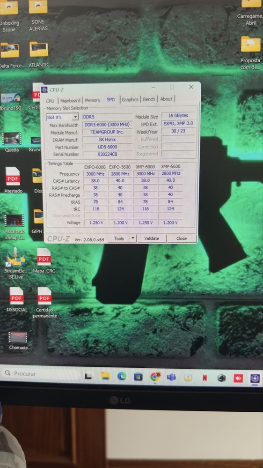Click the SK Hynix DRAM manufacturer value
The image size is (263, 468).
click(107, 140)
